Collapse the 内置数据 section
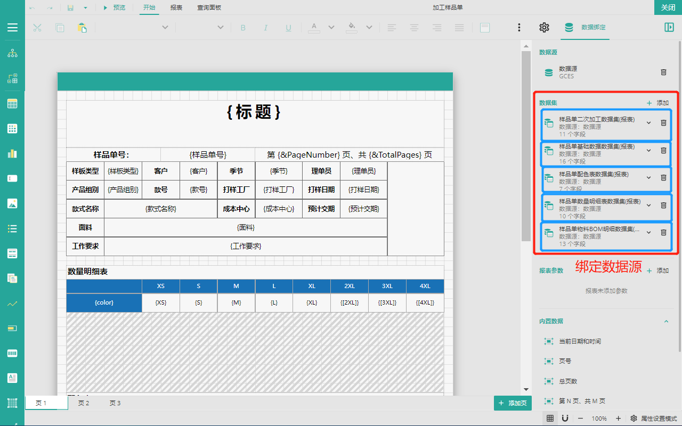This screenshot has width=682, height=426. point(665,321)
